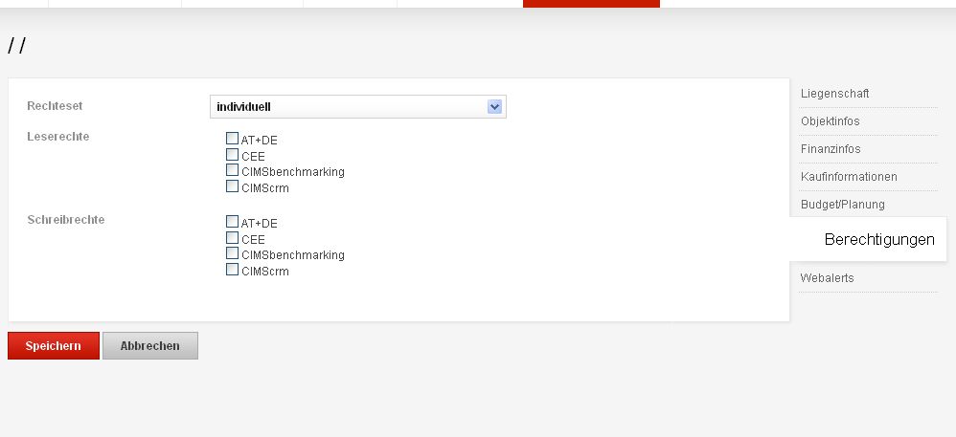Screen dimensions: 956x437
Task: Open the Liegenschaft section
Action: [834, 94]
